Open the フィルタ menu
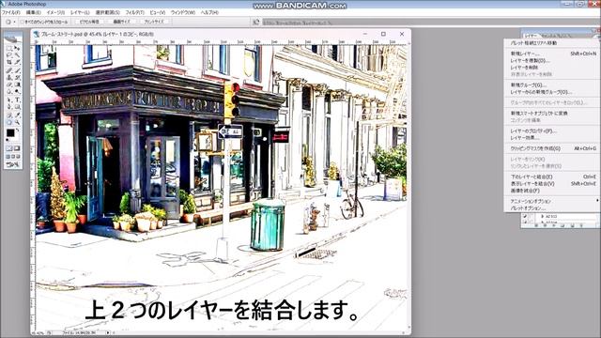Screen dimensions: 601x338 click(135, 12)
